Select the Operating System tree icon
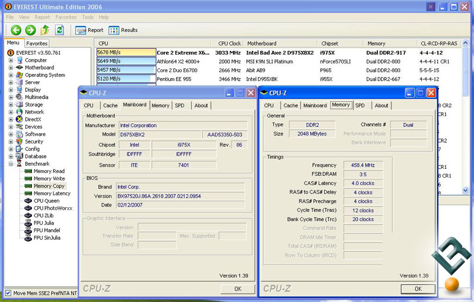Screen dimensions: 474x302 tap(20, 75)
